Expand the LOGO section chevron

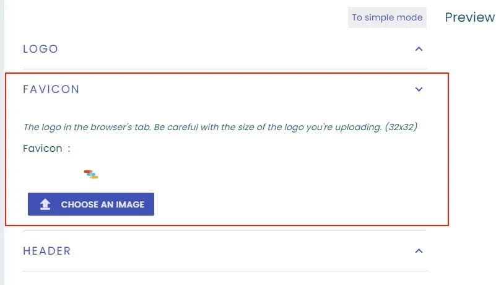tap(419, 49)
